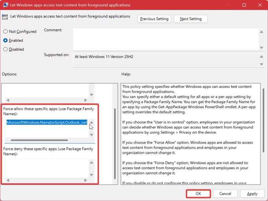268x201 pixels.
Task: Click the Supported on scroll up arrow
Action: pos(262,57)
